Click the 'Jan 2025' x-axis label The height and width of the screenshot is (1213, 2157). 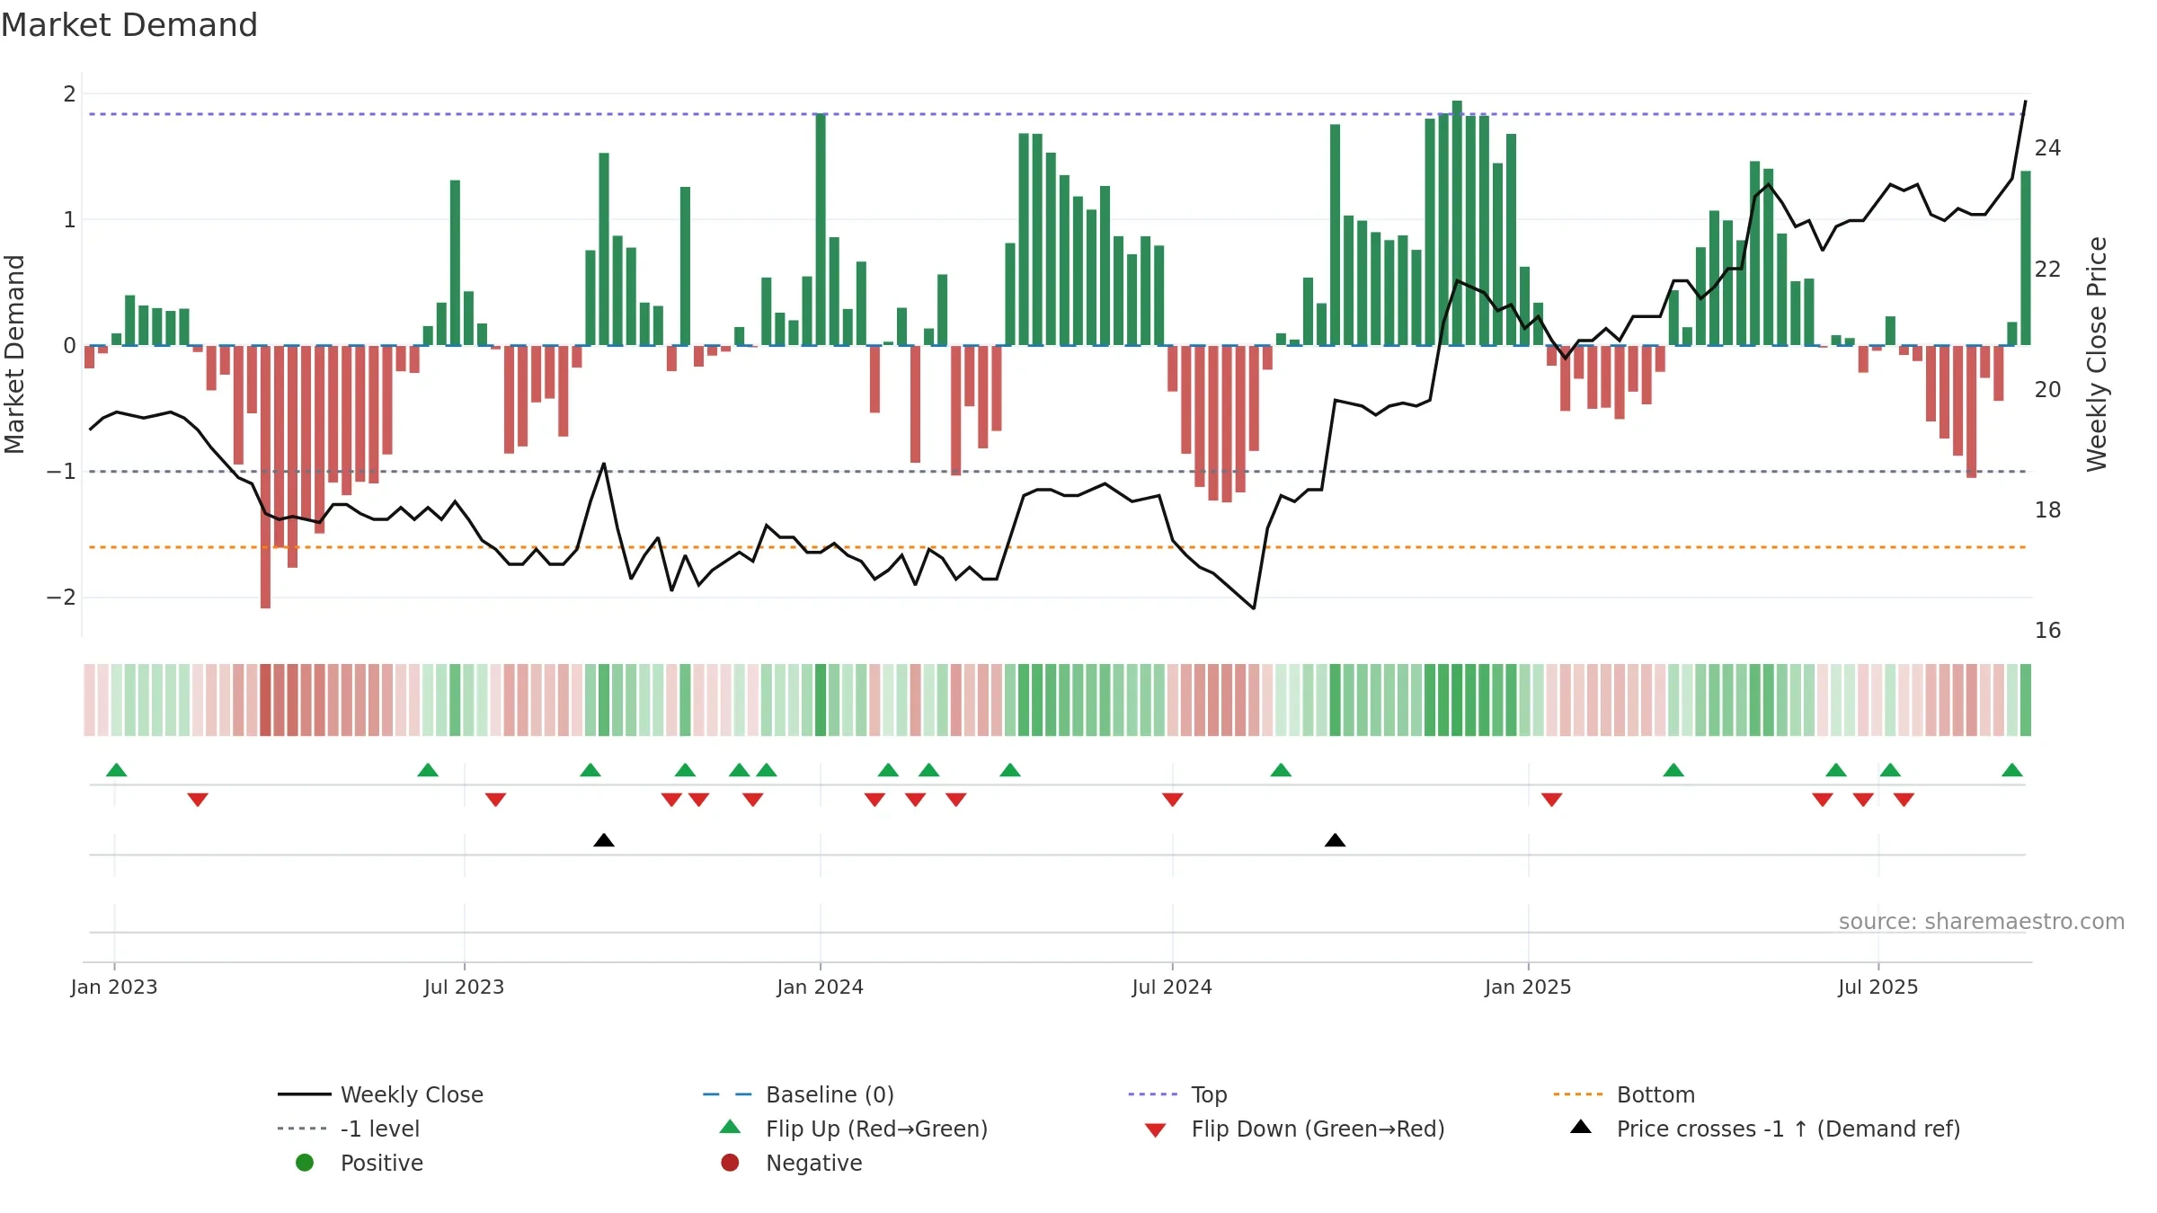click(x=1528, y=987)
